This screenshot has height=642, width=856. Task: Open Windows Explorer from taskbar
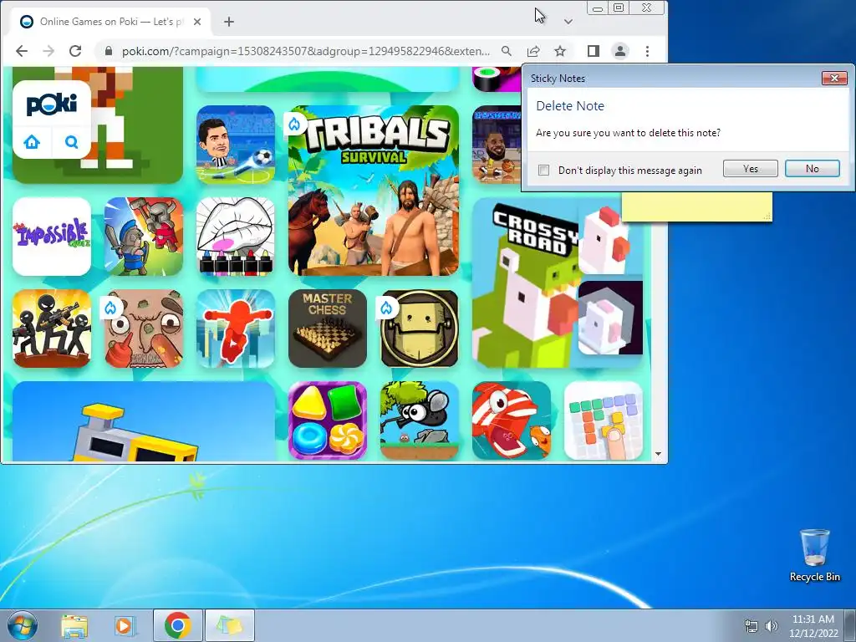click(x=74, y=625)
